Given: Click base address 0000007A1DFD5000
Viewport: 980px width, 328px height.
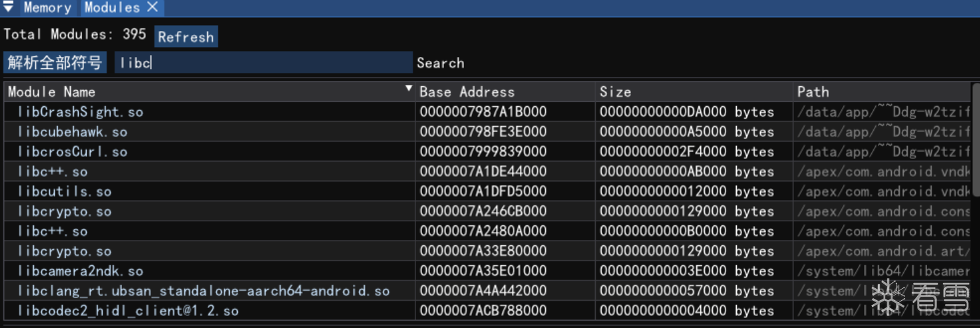Looking at the screenshot, I should [483, 191].
